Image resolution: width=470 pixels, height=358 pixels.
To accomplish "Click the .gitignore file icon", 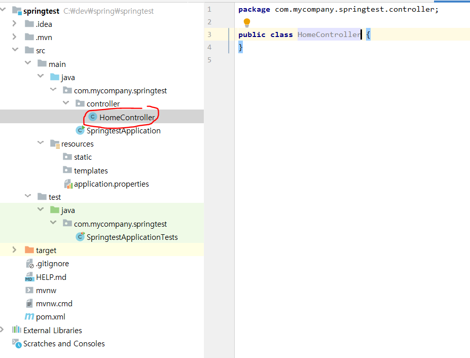I will (30, 264).
